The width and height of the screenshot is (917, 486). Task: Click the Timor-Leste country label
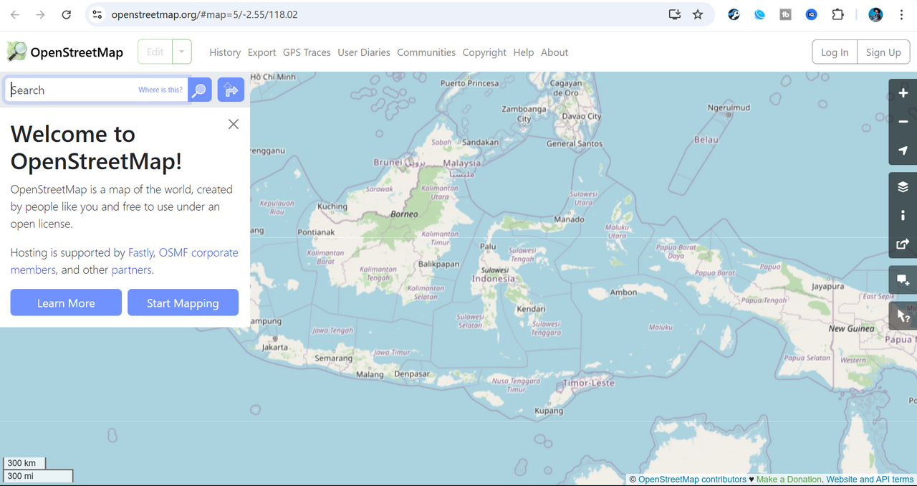click(x=588, y=383)
